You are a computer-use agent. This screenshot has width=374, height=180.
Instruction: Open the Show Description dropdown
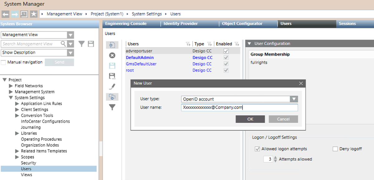pyautogui.click(x=70, y=53)
